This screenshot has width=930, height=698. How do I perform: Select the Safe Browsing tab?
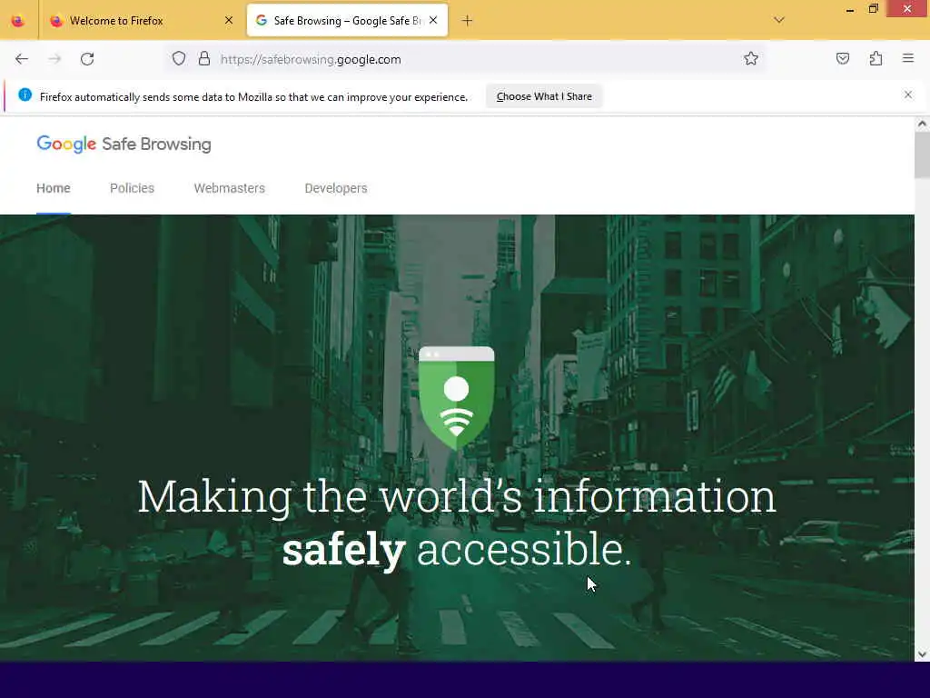tap(347, 20)
